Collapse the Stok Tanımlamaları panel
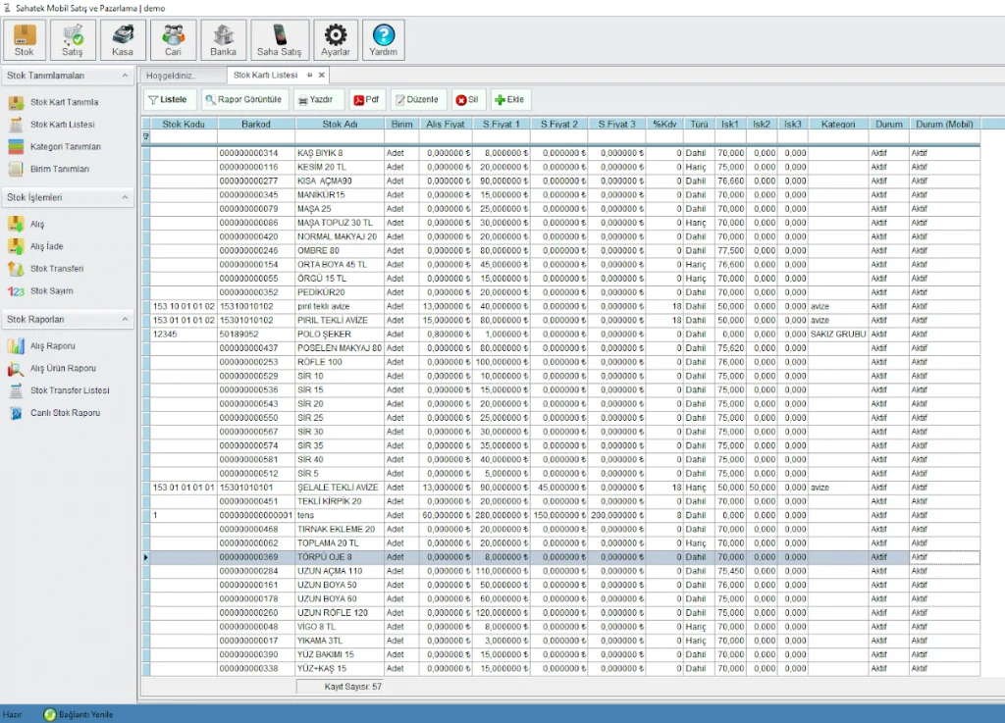The width and height of the screenshot is (1005, 723). tap(126, 76)
